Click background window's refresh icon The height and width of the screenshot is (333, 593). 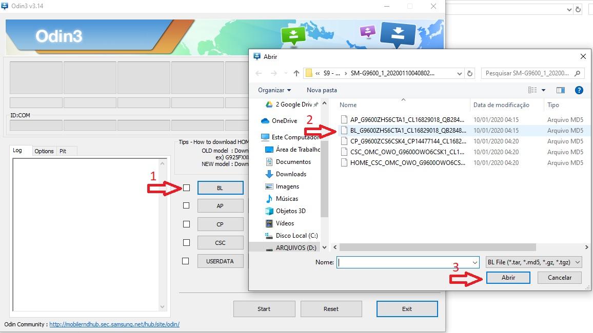click(x=578, y=9)
